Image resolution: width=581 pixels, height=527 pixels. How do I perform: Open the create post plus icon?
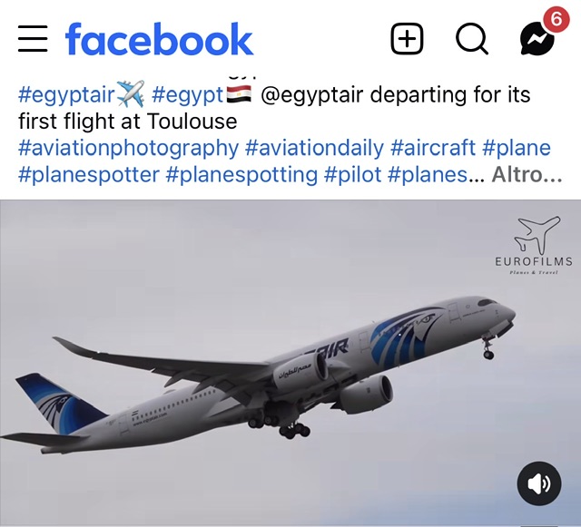pos(408,38)
